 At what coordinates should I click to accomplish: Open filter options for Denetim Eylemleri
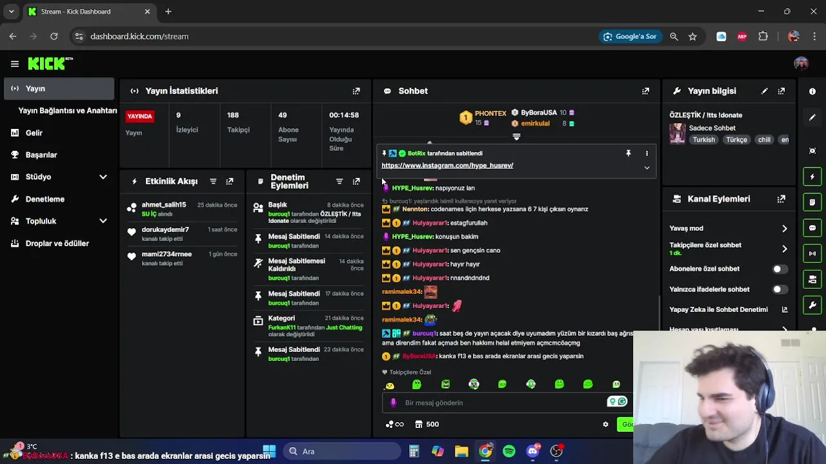[x=339, y=182]
